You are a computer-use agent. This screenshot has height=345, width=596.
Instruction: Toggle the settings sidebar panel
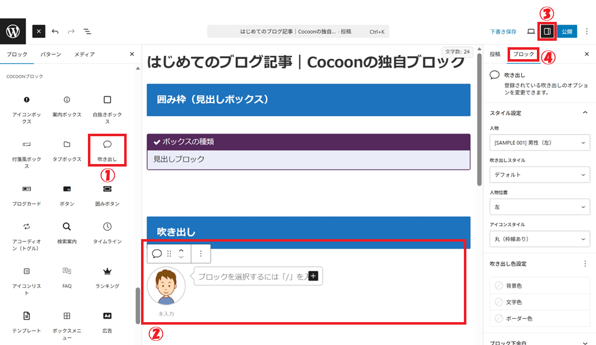coord(547,31)
